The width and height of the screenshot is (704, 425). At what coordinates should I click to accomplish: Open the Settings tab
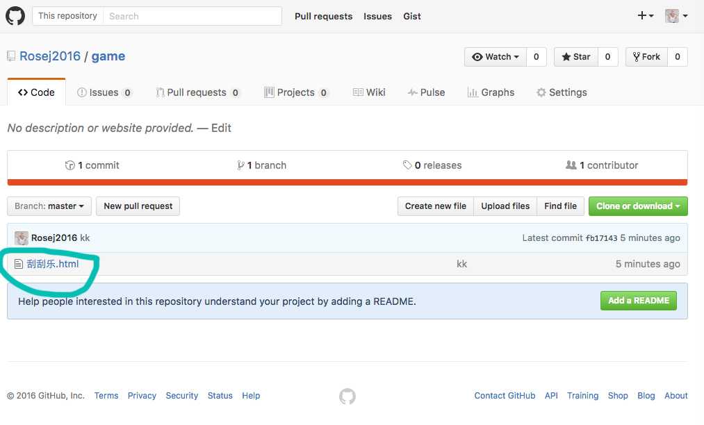click(x=562, y=92)
